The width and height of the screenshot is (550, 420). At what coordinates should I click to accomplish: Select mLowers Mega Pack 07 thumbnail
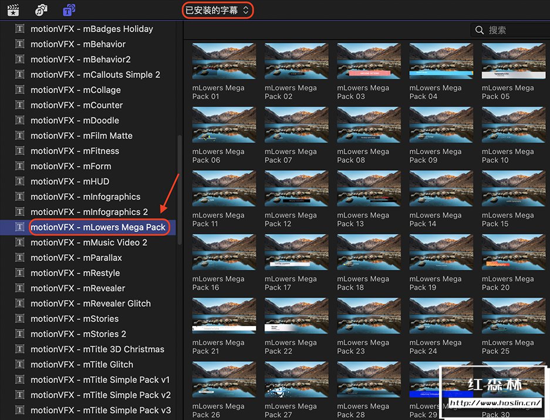coord(296,124)
